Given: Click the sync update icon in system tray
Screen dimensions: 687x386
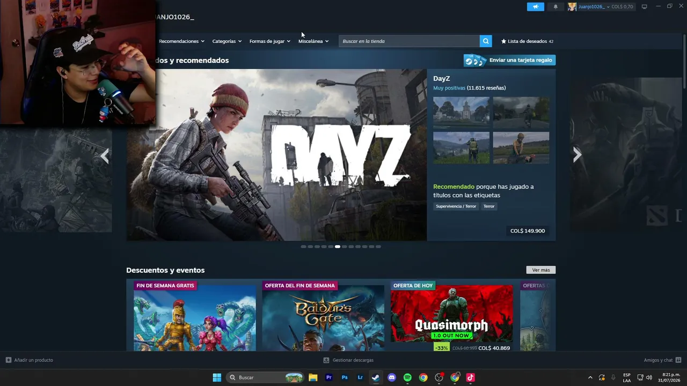Looking at the screenshot, I should click(602, 377).
